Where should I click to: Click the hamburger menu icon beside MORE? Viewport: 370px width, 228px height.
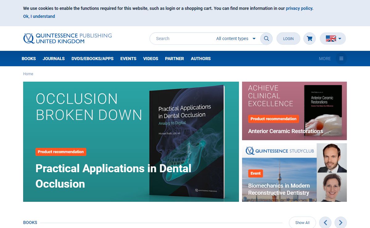click(341, 59)
